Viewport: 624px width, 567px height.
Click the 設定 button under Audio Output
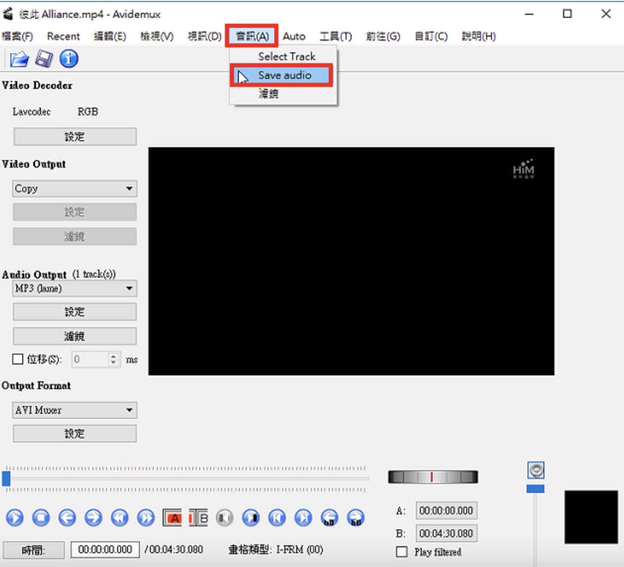[x=75, y=312]
